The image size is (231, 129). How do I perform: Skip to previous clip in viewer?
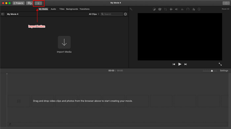[x=174, y=64]
